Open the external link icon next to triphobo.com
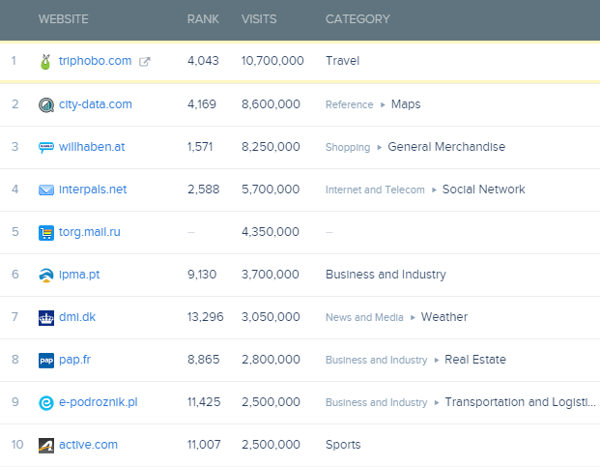600x467 pixels. click(x=144, y=61)
